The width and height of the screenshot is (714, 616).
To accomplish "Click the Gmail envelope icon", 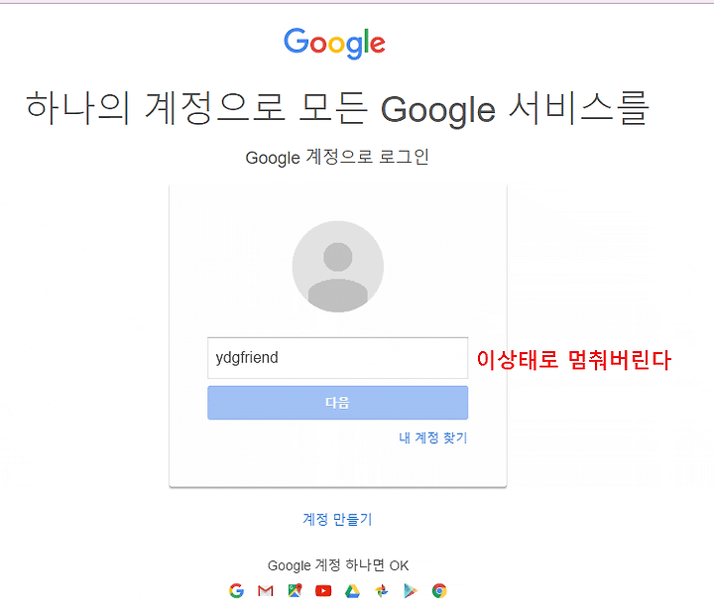I will 266,591.
